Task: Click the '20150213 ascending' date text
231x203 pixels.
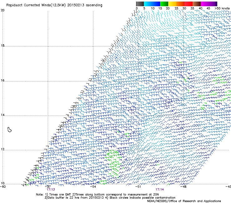Action: point(85,5)
